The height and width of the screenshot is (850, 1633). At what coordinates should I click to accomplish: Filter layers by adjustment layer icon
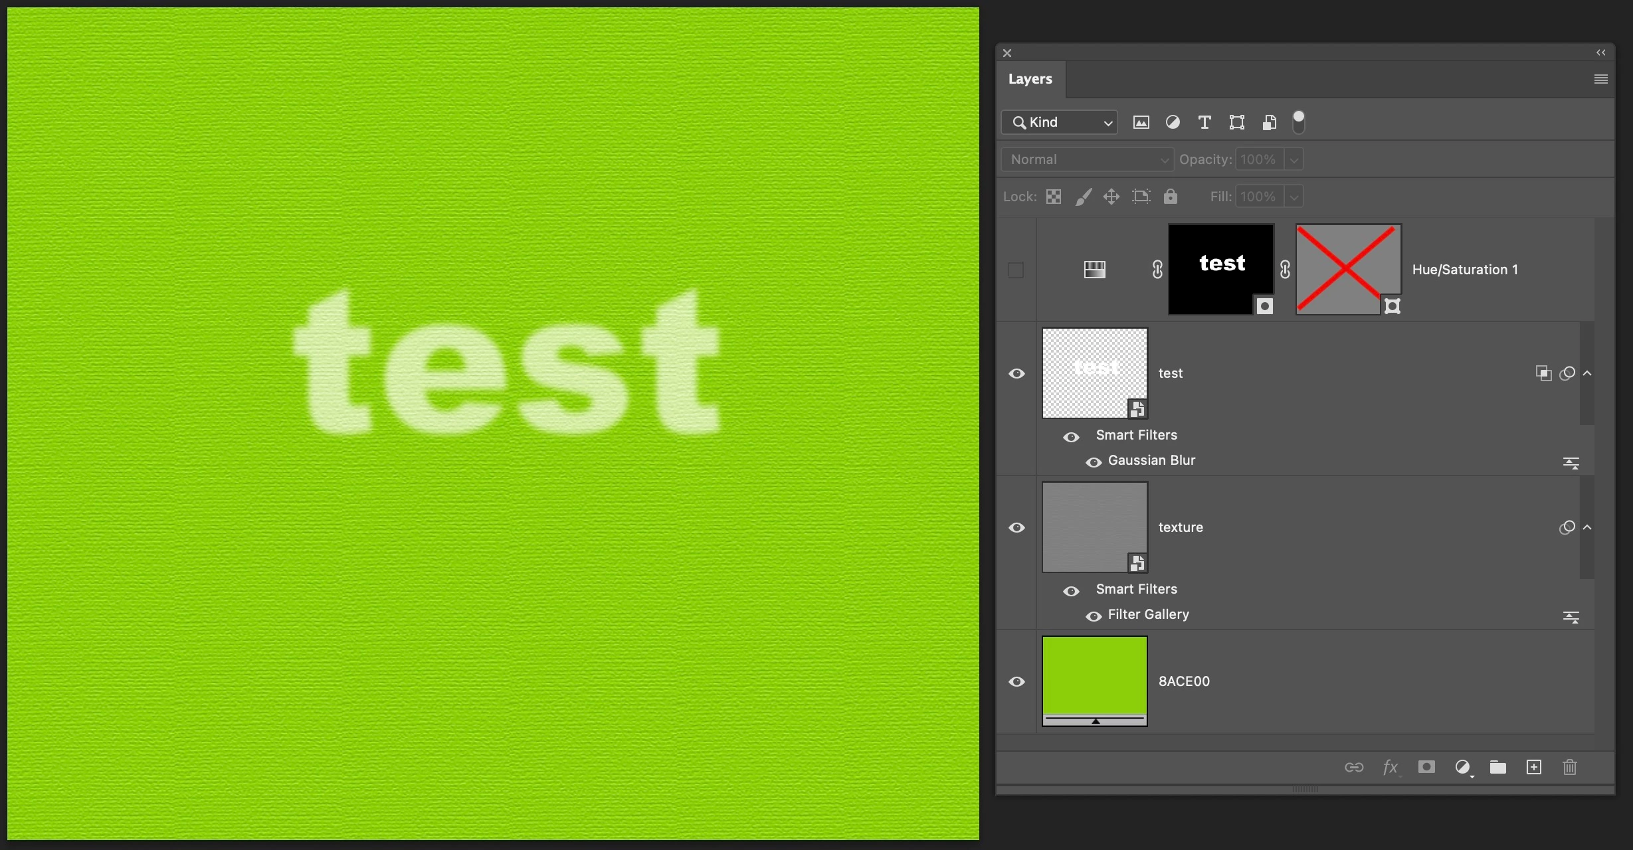tap(1173, 122)
